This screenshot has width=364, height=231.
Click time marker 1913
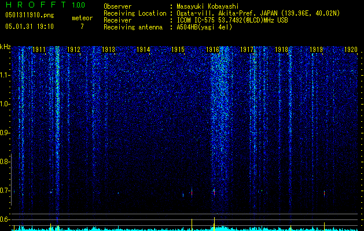[108, 50]
